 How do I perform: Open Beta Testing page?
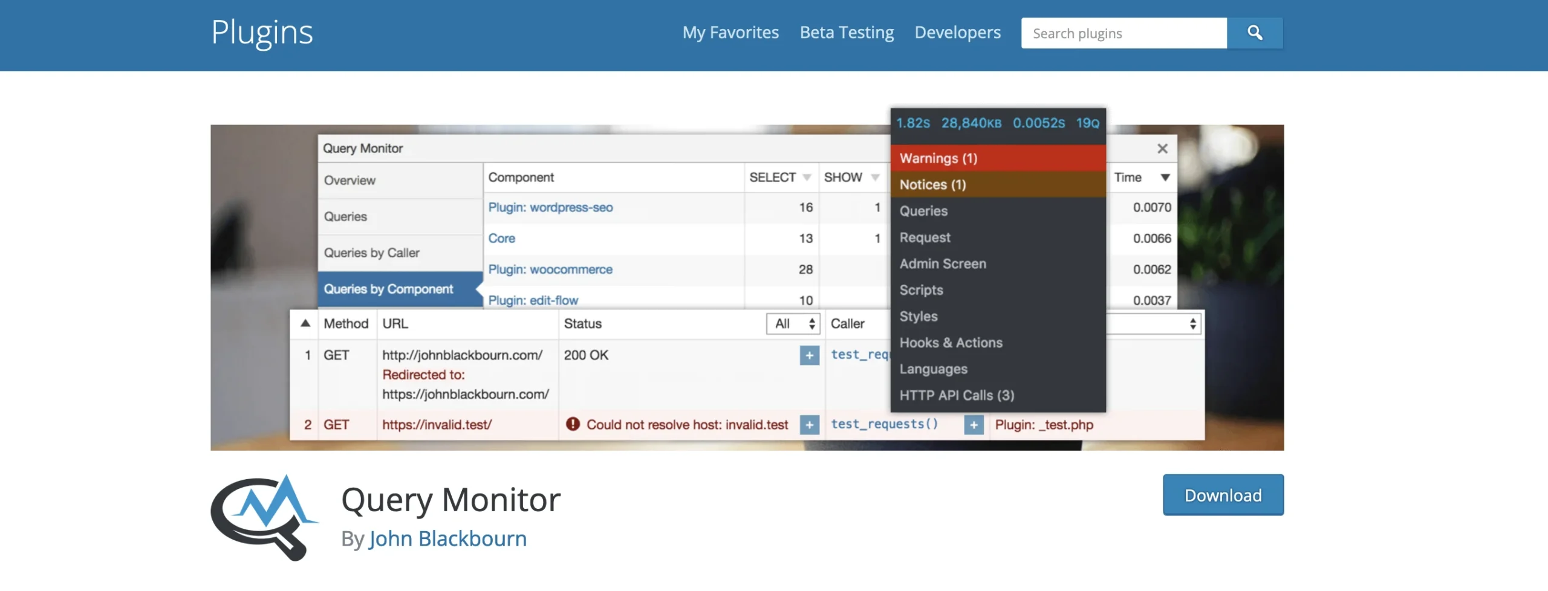click(x=847, y=33)
